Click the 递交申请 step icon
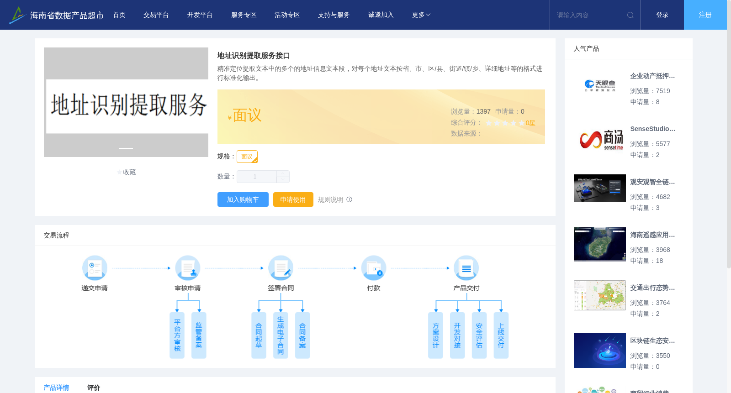Image resolution: width=731 pixels, height=393 pixels. point(95,268)
